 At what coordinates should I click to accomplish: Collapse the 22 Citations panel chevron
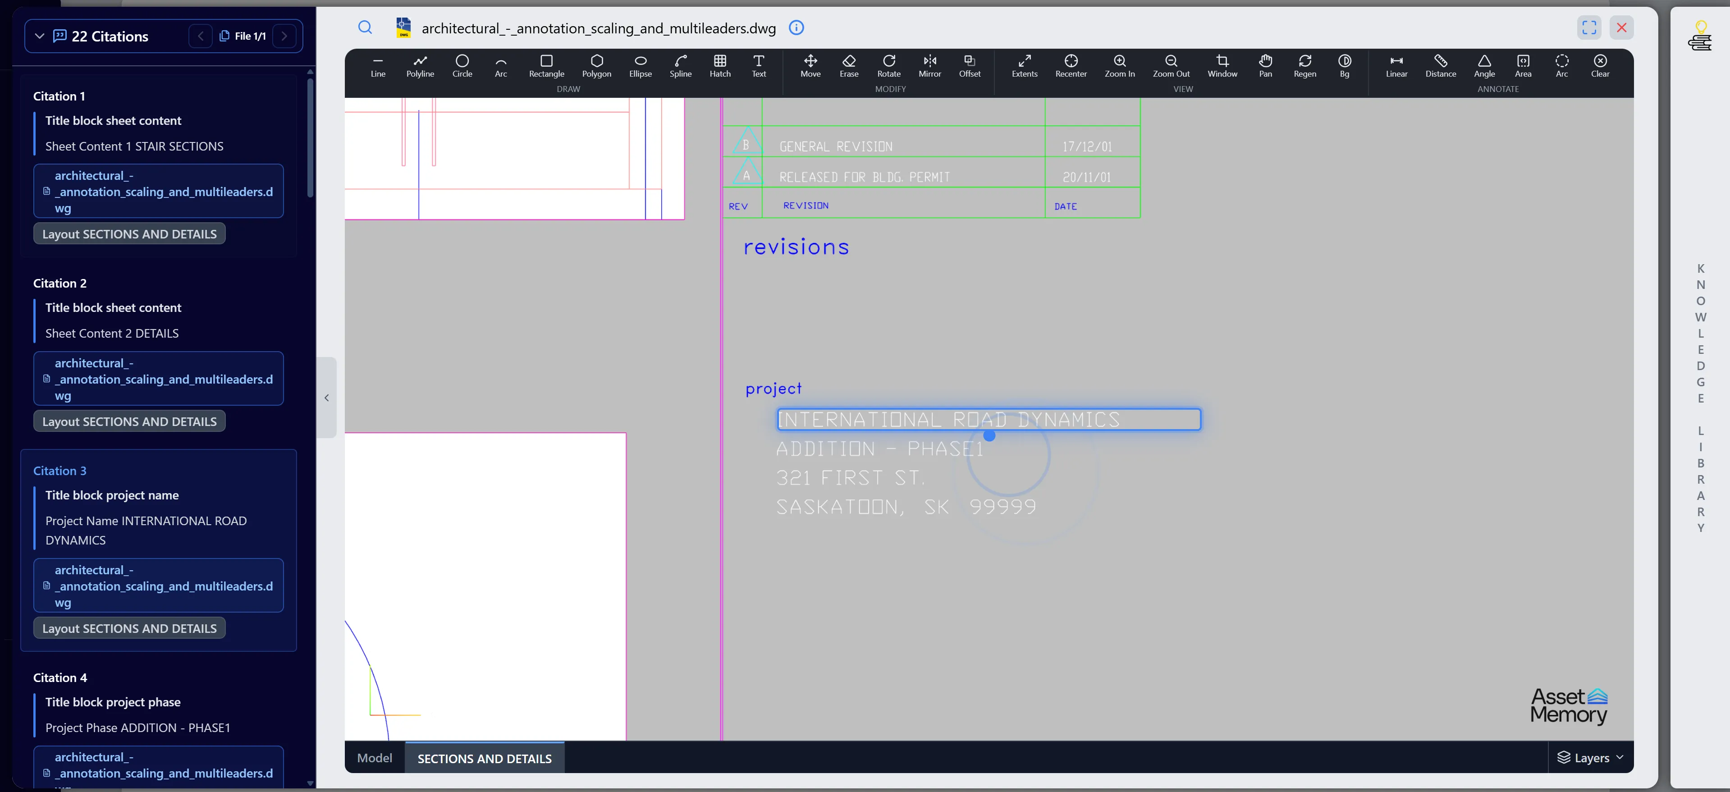[x=40, y=36]
